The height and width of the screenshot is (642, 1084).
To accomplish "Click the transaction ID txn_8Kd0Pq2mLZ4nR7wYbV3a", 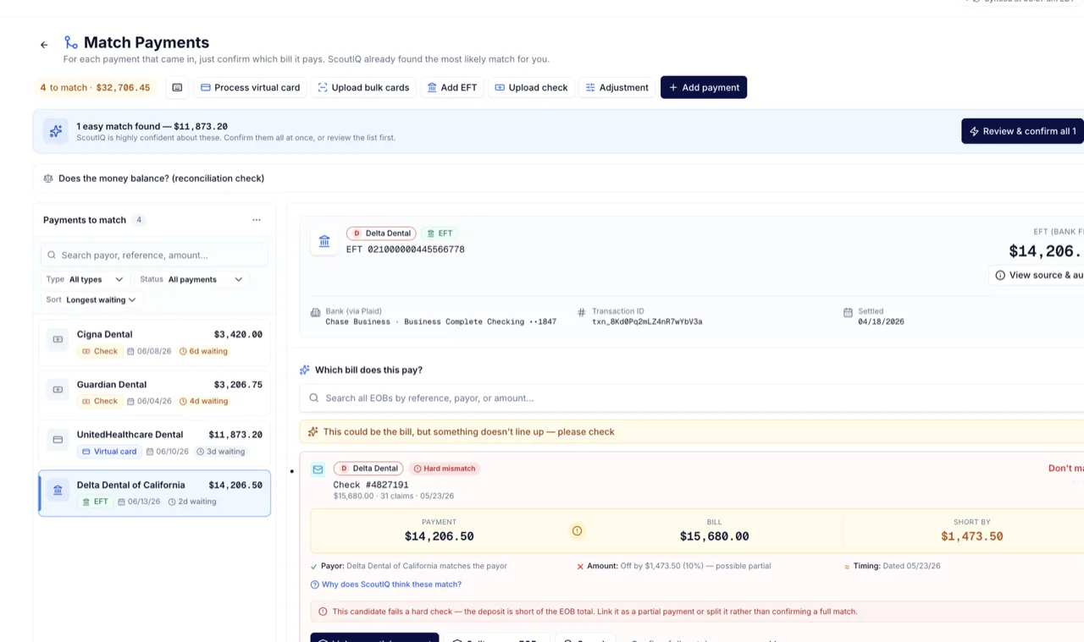I will pyautogui.click(x=647, y=321).
